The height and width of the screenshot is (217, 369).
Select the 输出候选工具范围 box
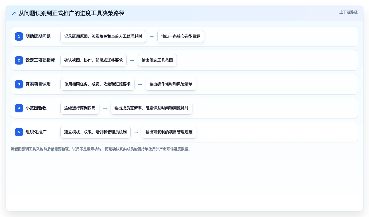coord(157,60)
